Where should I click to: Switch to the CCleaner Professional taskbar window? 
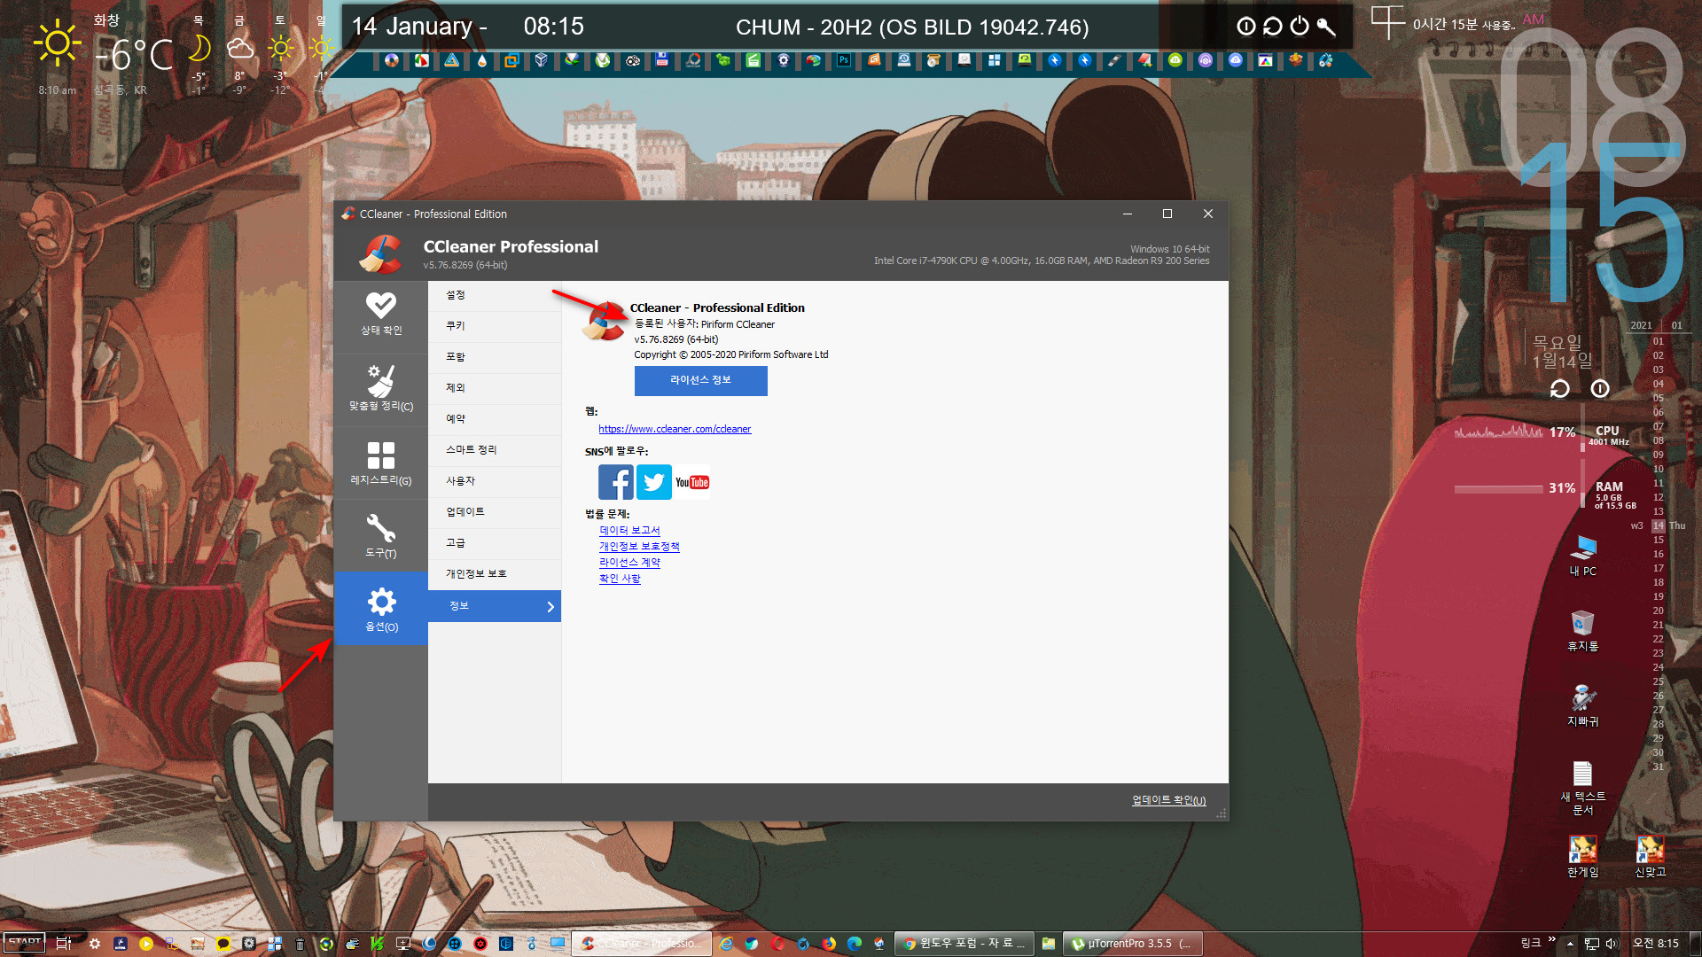[x=642, y=944]
